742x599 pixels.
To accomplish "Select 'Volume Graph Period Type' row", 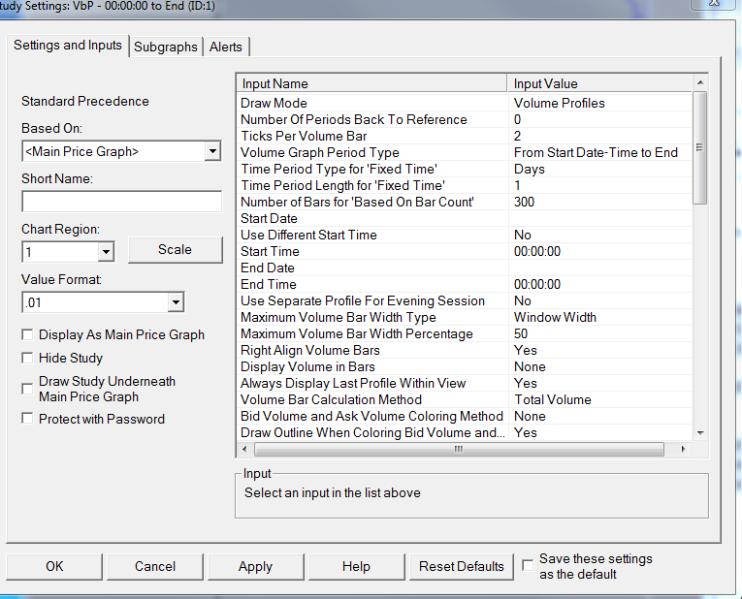I will click(465, 153).
